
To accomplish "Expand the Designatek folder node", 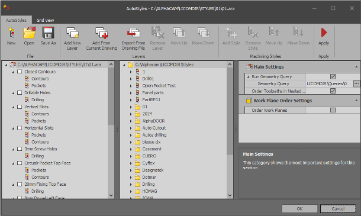I will tap(131, 170).
